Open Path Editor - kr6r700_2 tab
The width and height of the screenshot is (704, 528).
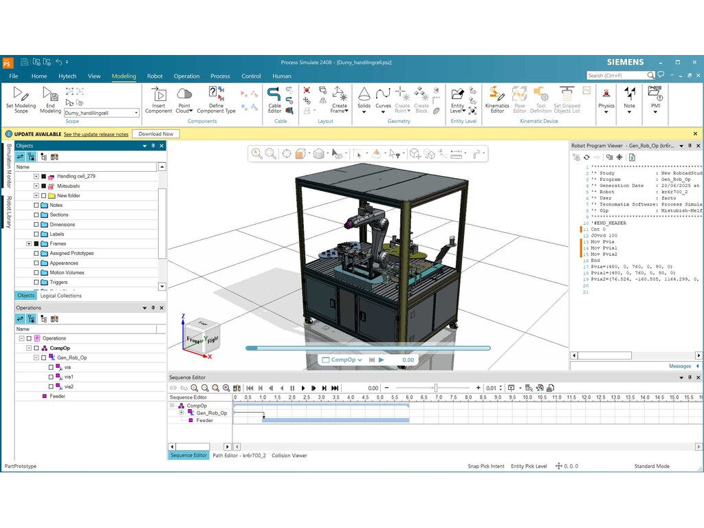click(239, 455)
